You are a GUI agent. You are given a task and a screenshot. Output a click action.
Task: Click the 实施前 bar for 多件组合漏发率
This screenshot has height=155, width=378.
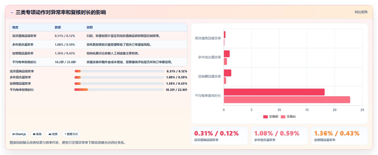227,54
